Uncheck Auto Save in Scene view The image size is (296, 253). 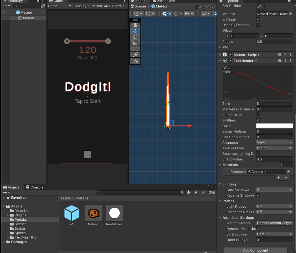(197, 6)
